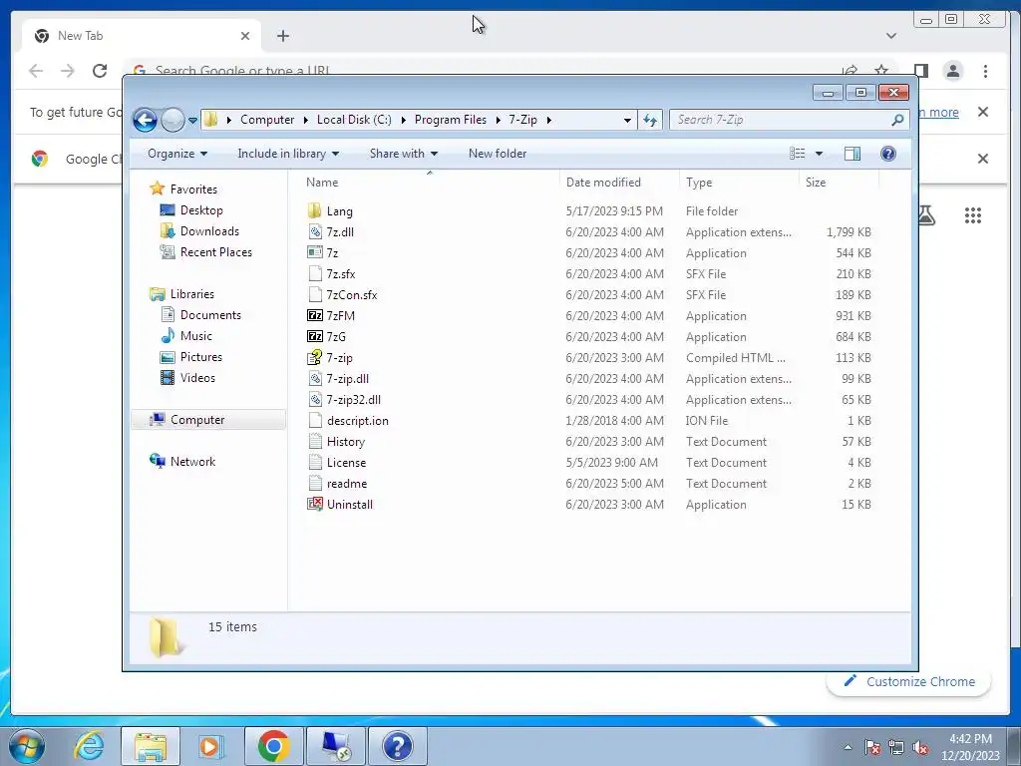Click the Computer breadcrumb in the address bar
The width and height of the screenshot is (1021, 766).
[267, 120]
